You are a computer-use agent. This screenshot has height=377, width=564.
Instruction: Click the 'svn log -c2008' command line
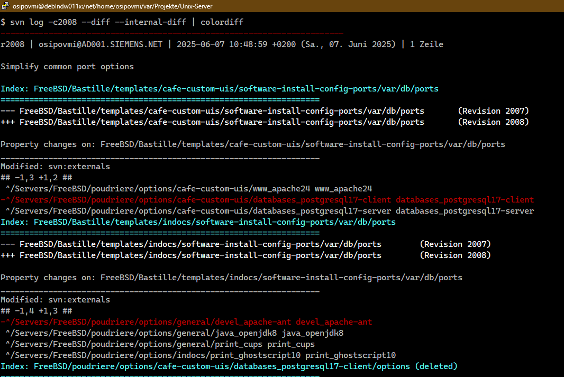(x=122, y=22)
